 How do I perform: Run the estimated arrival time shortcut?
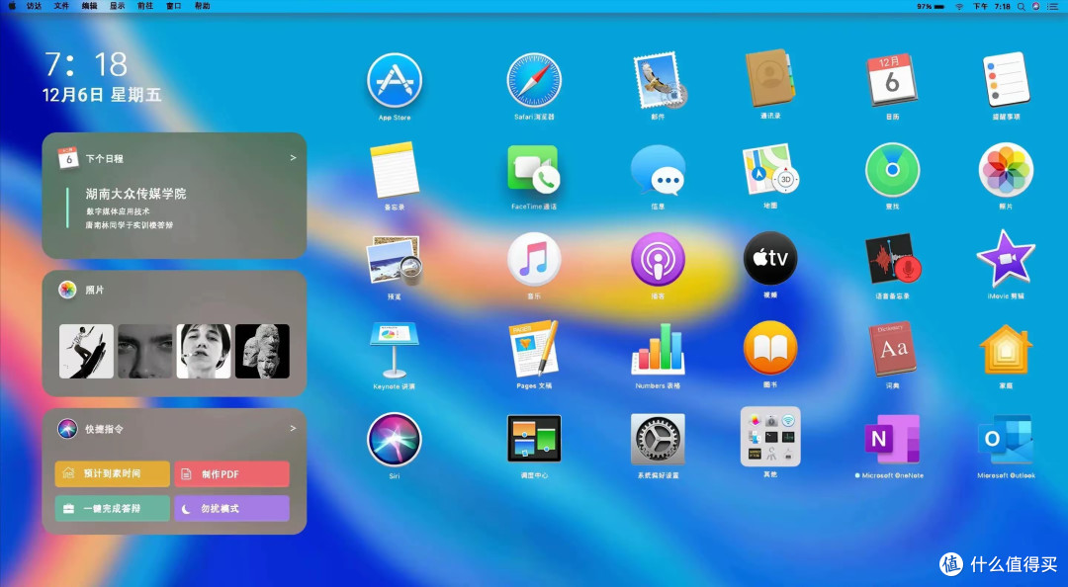click(x=113, y=473)
